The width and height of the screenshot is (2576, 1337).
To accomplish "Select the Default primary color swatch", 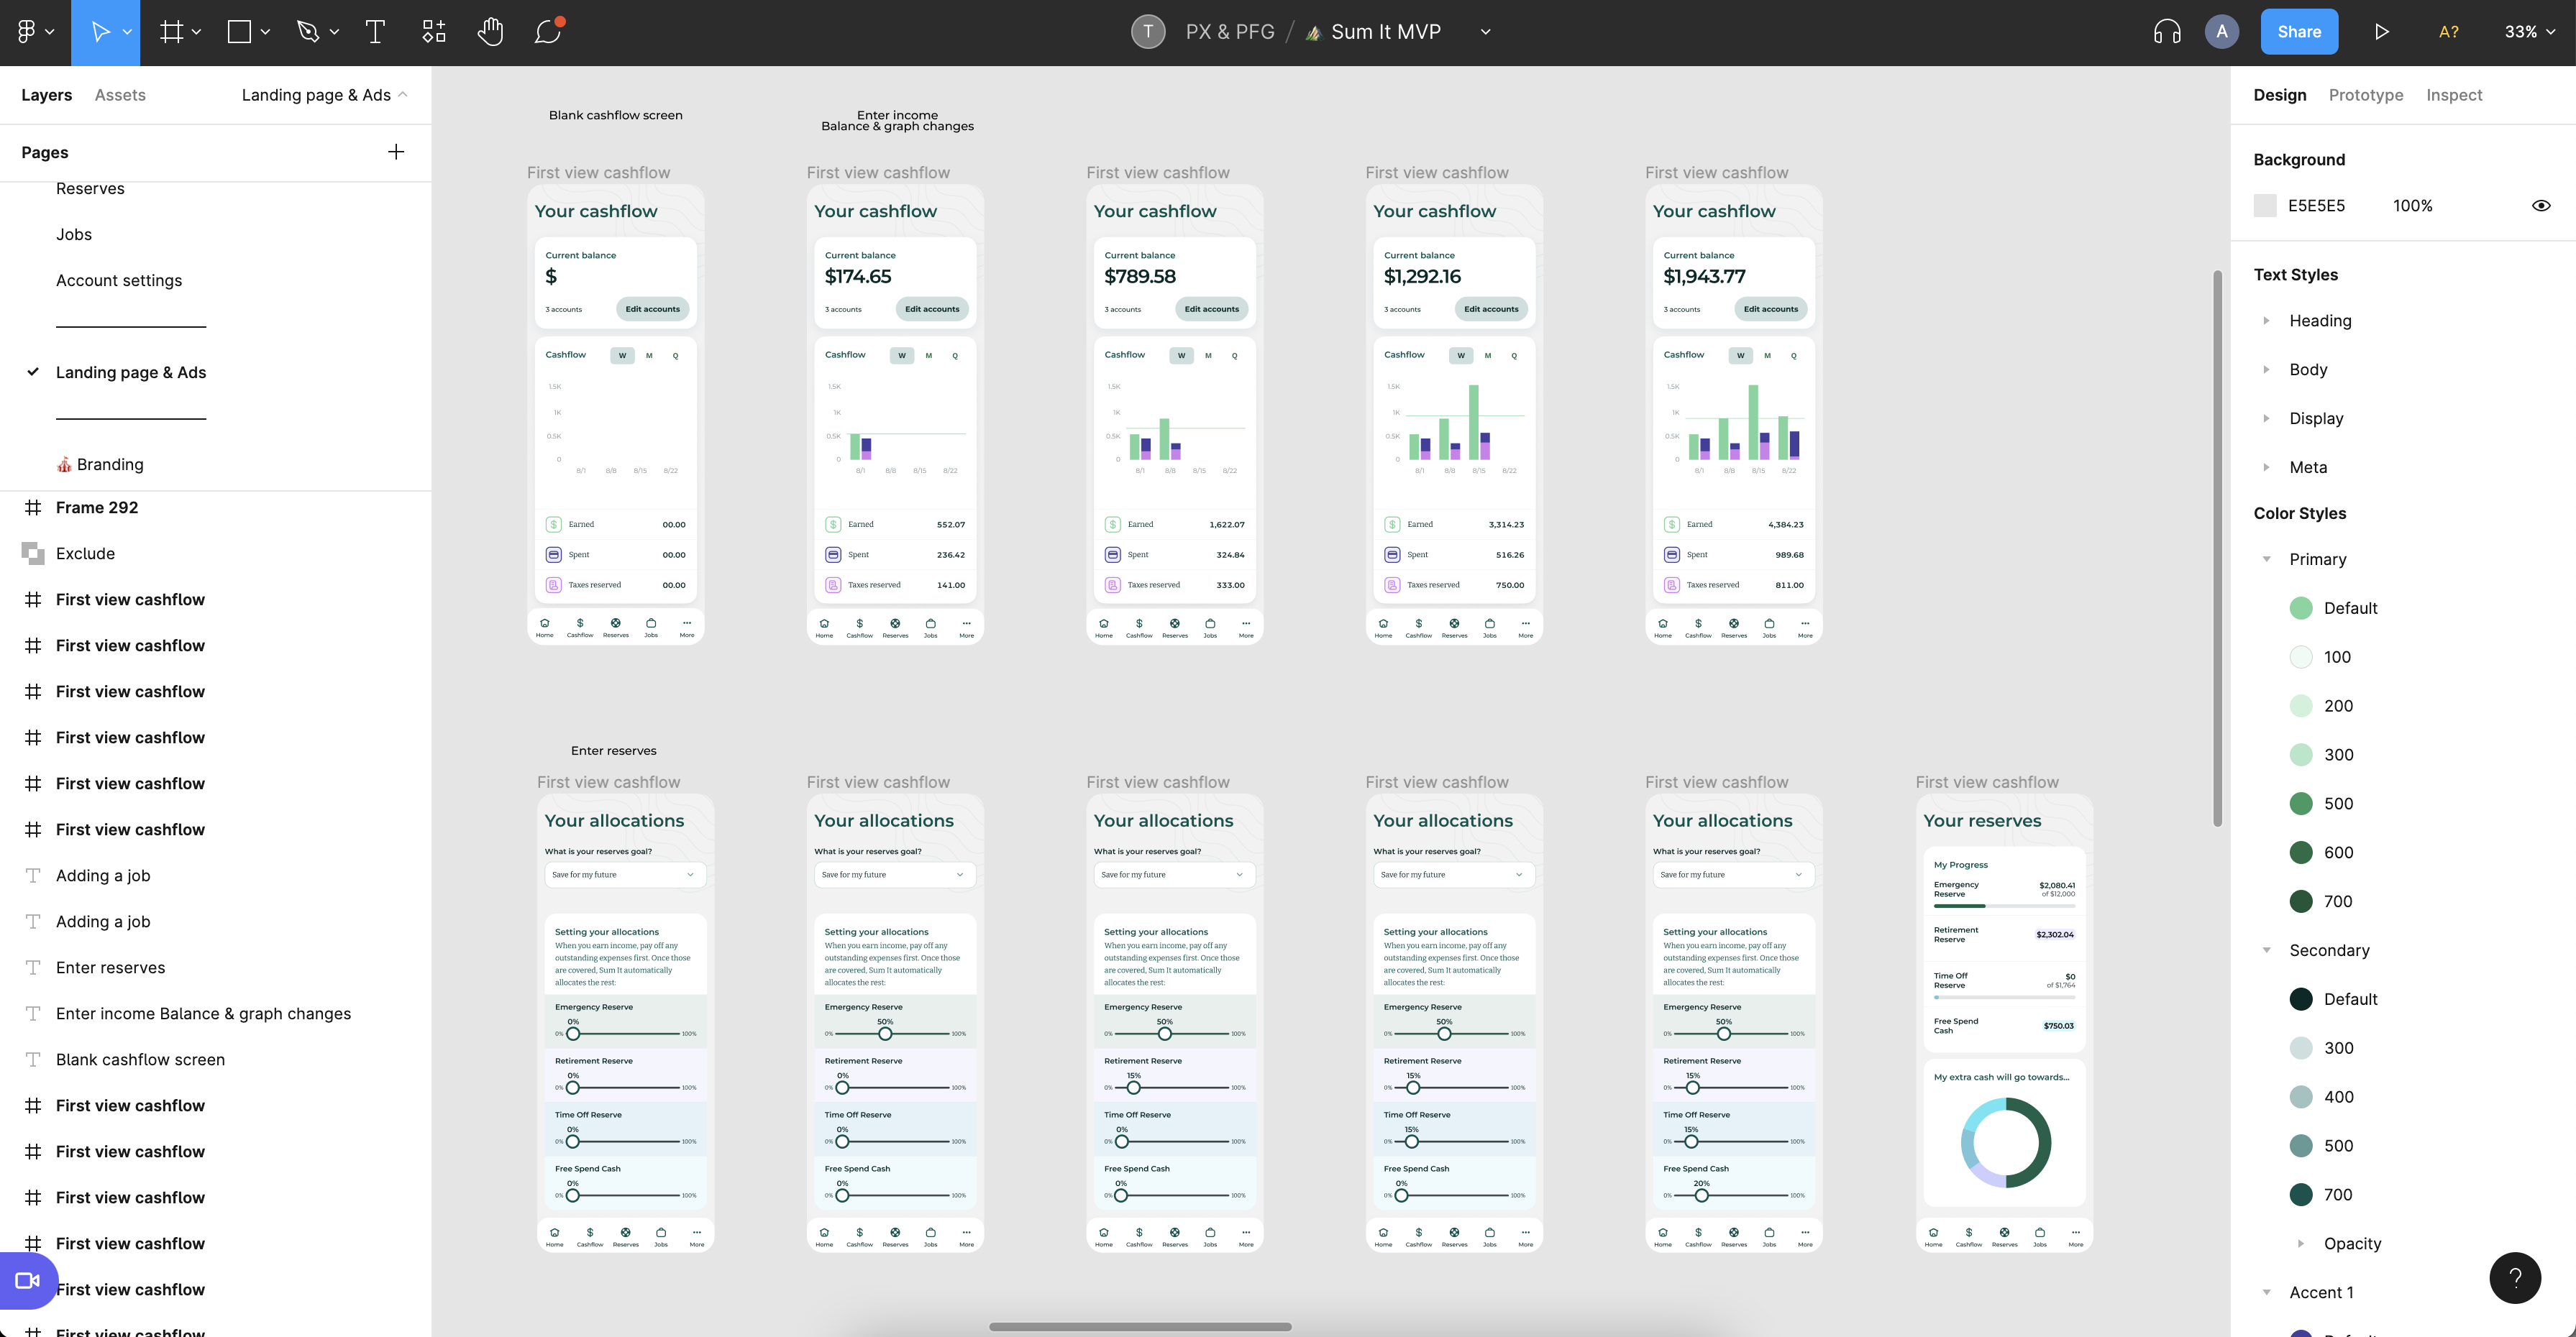I will (2298, 608).
